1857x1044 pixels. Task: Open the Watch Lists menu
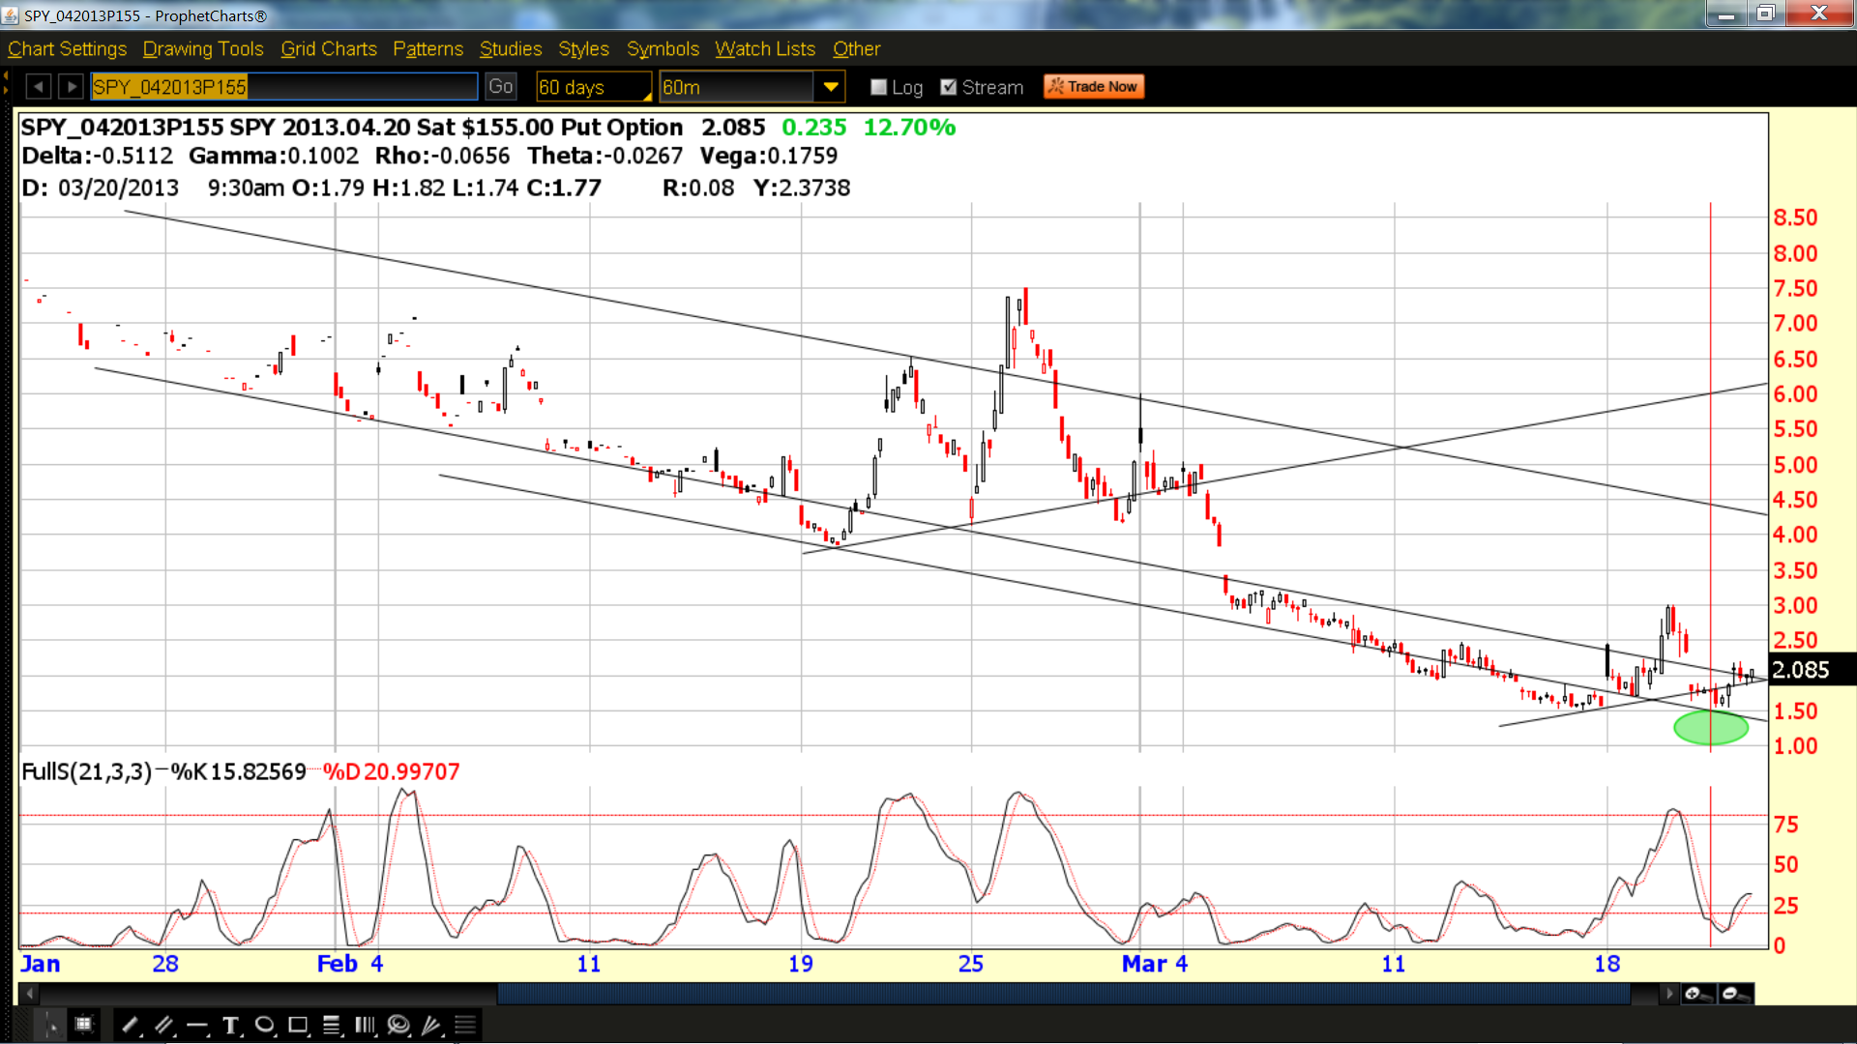click(x=765, y=48)
